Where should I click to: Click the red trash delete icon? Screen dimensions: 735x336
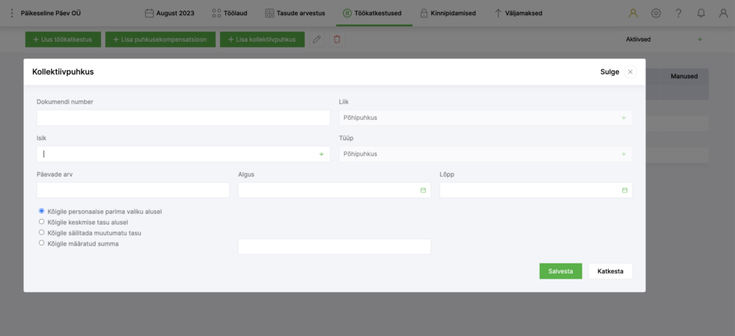click(x=337, y=39)
